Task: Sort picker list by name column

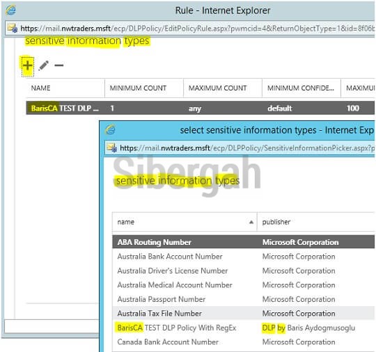Action: pos(185,222)
